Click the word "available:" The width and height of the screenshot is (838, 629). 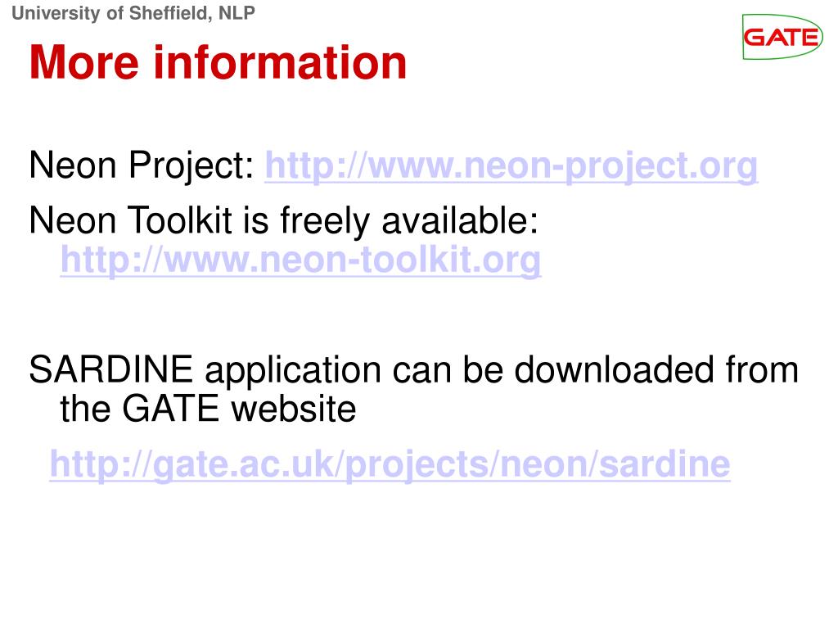(460, 219)
